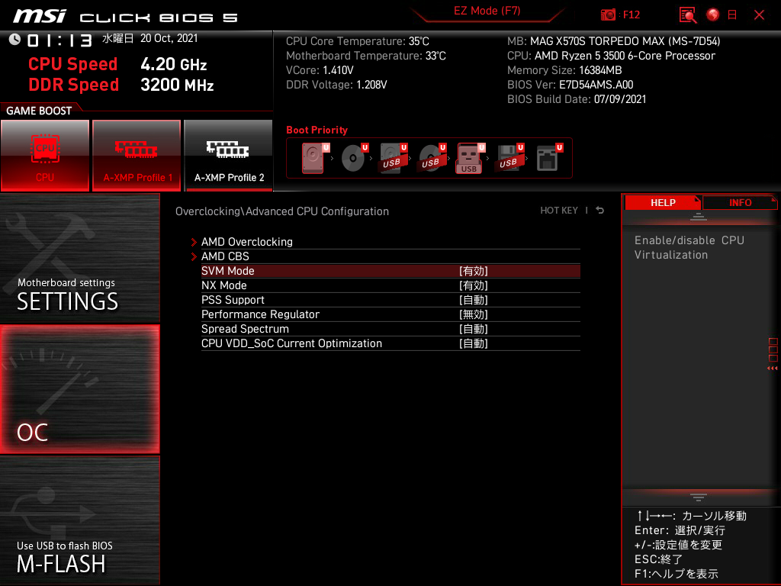Switch to the INFO tab
Viewport: 781px width, 586px height.
click(x=739, y=202)
